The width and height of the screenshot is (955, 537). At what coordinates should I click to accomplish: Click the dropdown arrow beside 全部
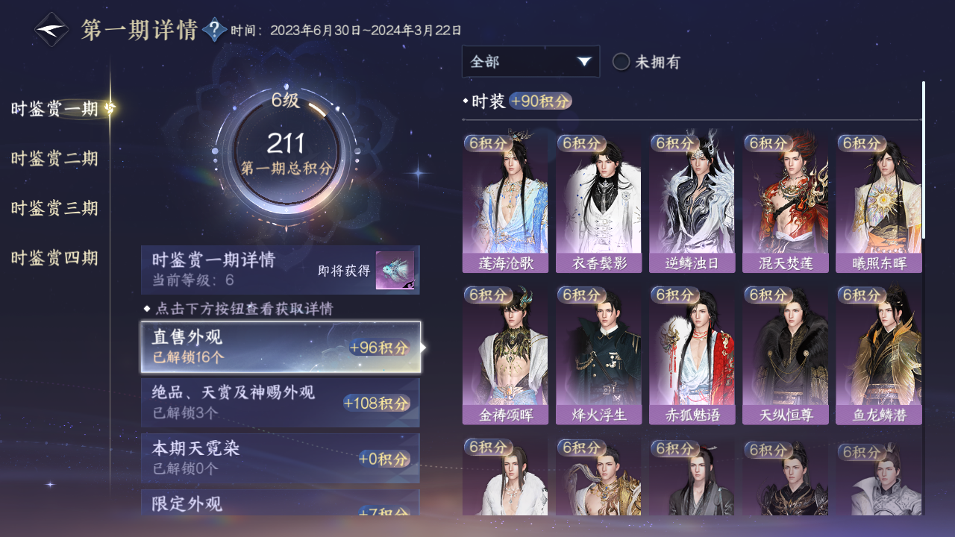pyautogui.click(x=584, y=62)
